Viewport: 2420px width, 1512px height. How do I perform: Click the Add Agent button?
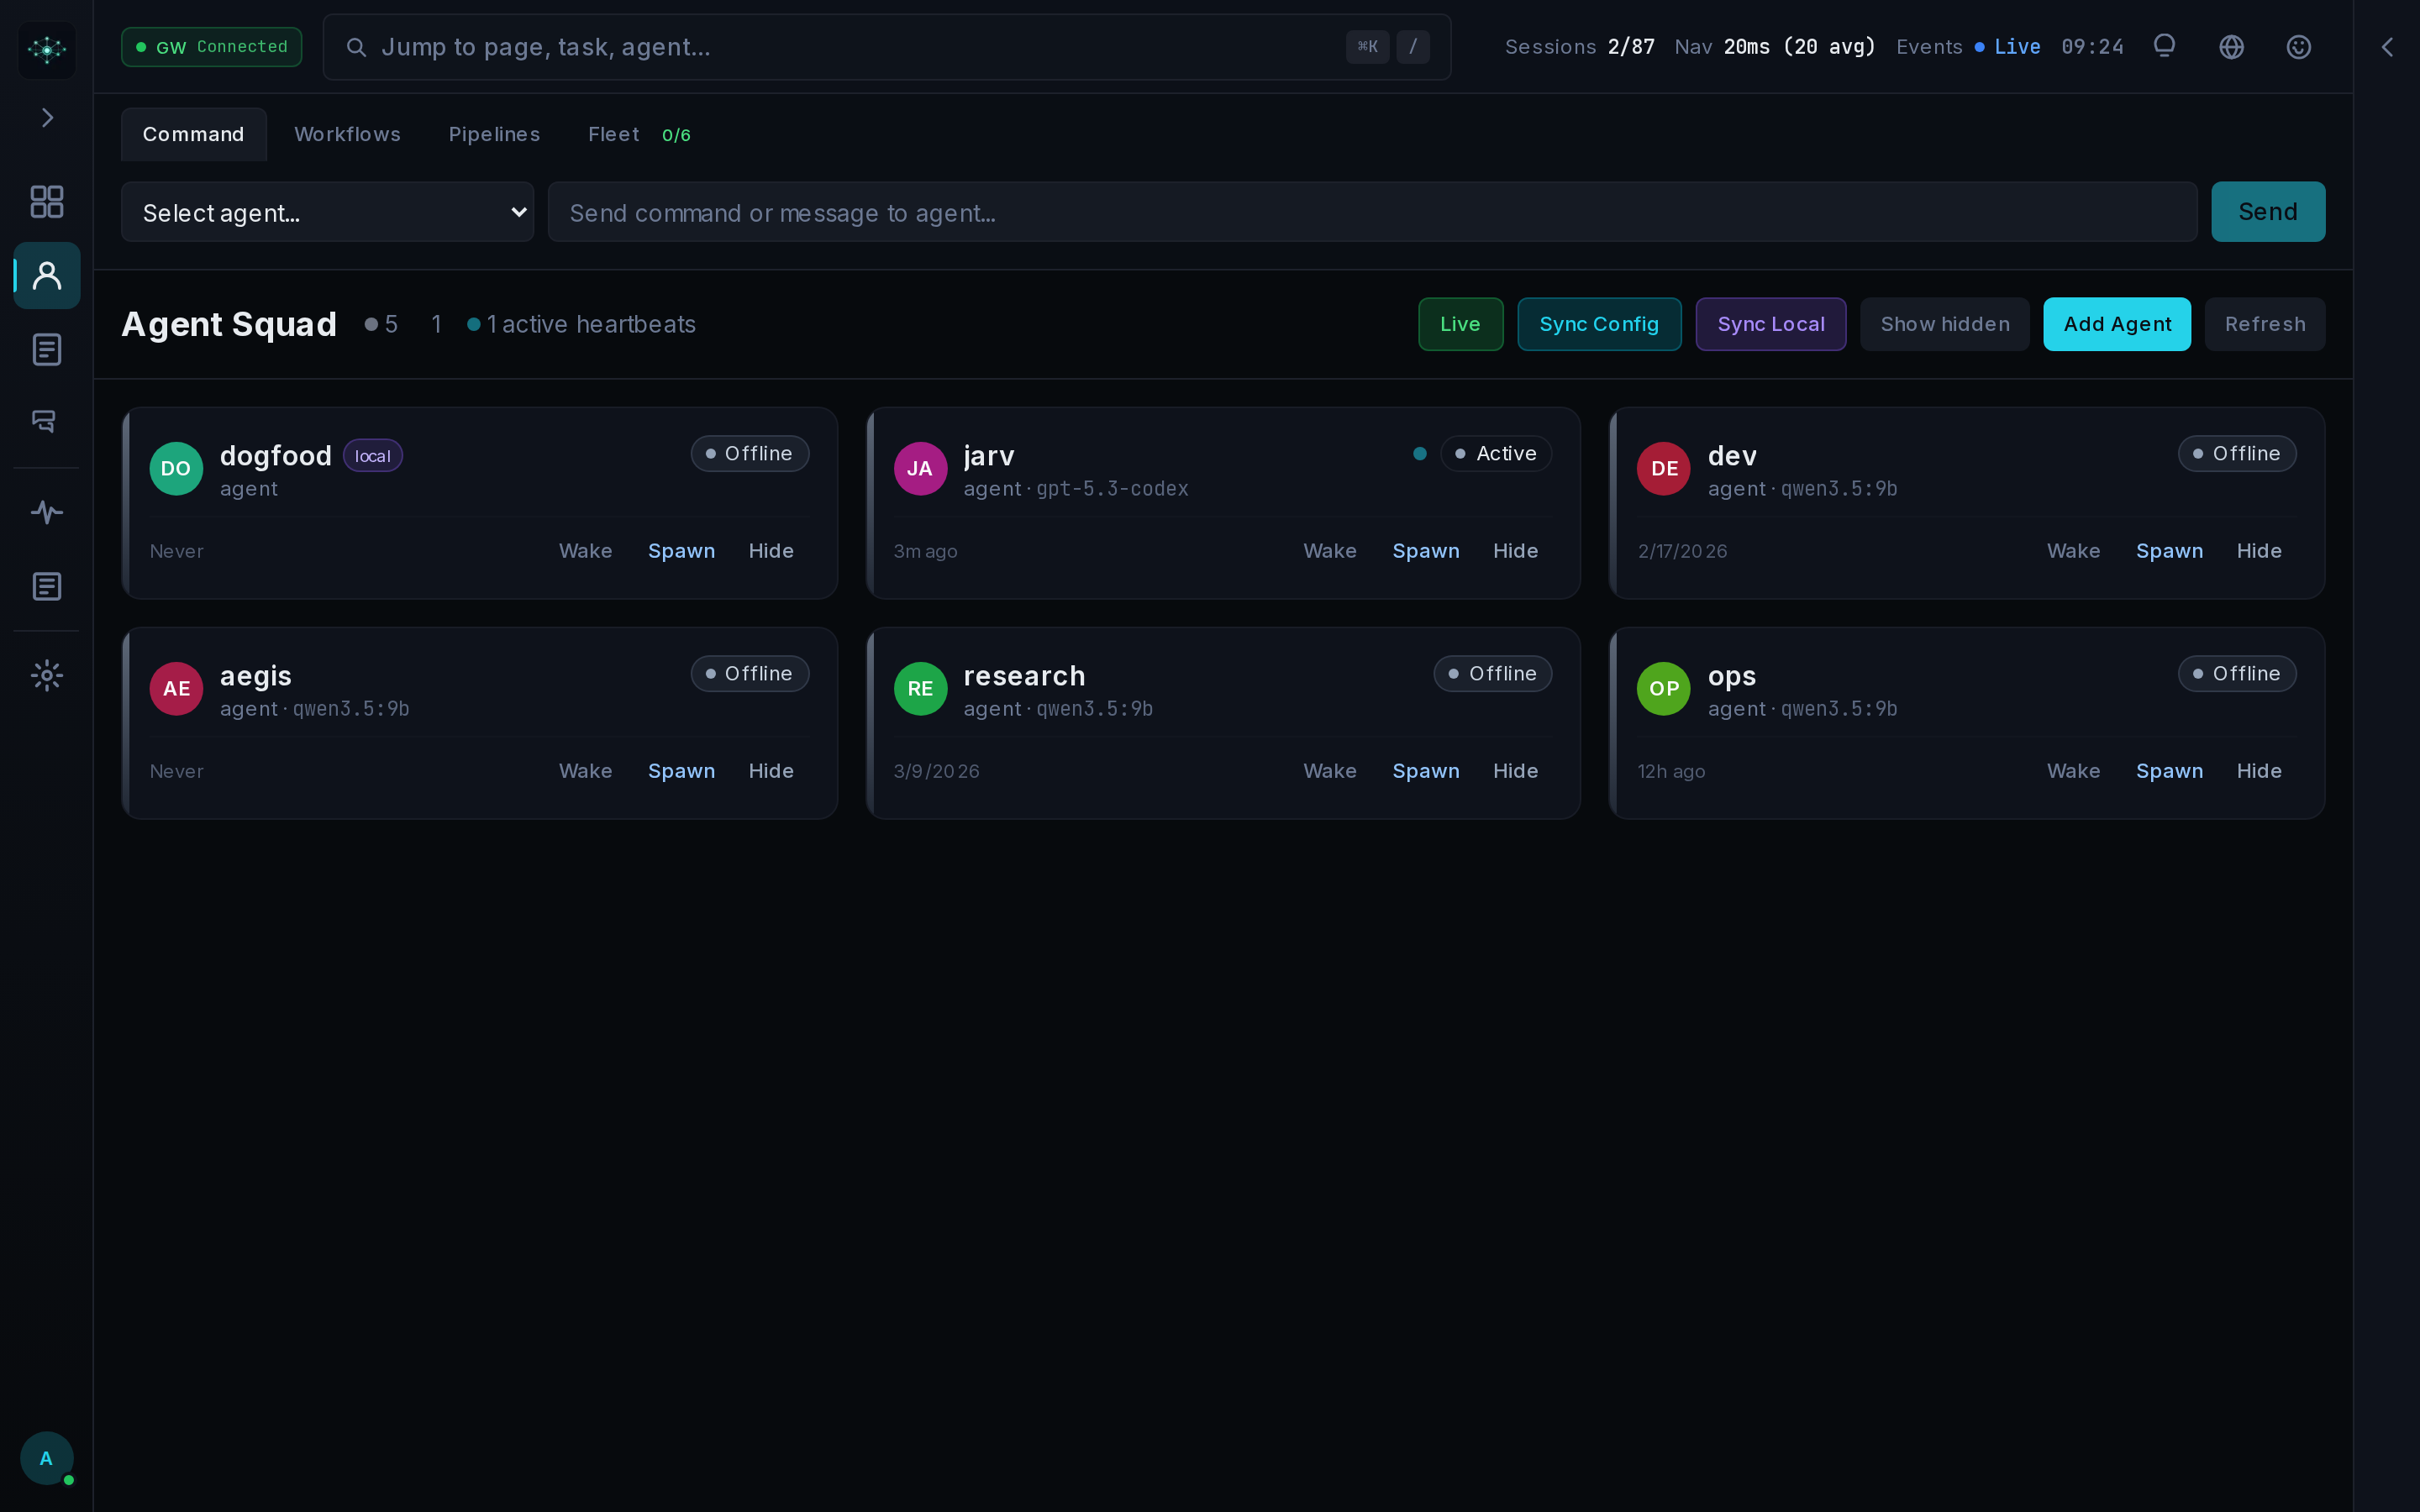coord(2116,324)
